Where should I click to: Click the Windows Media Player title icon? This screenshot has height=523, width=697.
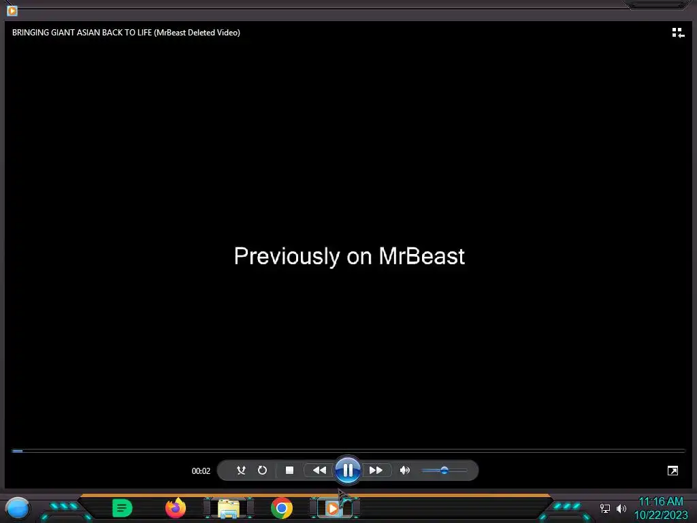pos(12,10)
